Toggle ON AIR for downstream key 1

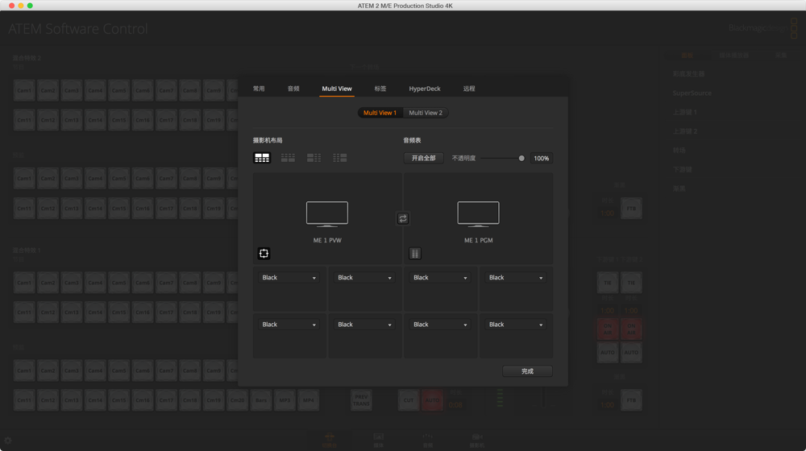(608, 329)
